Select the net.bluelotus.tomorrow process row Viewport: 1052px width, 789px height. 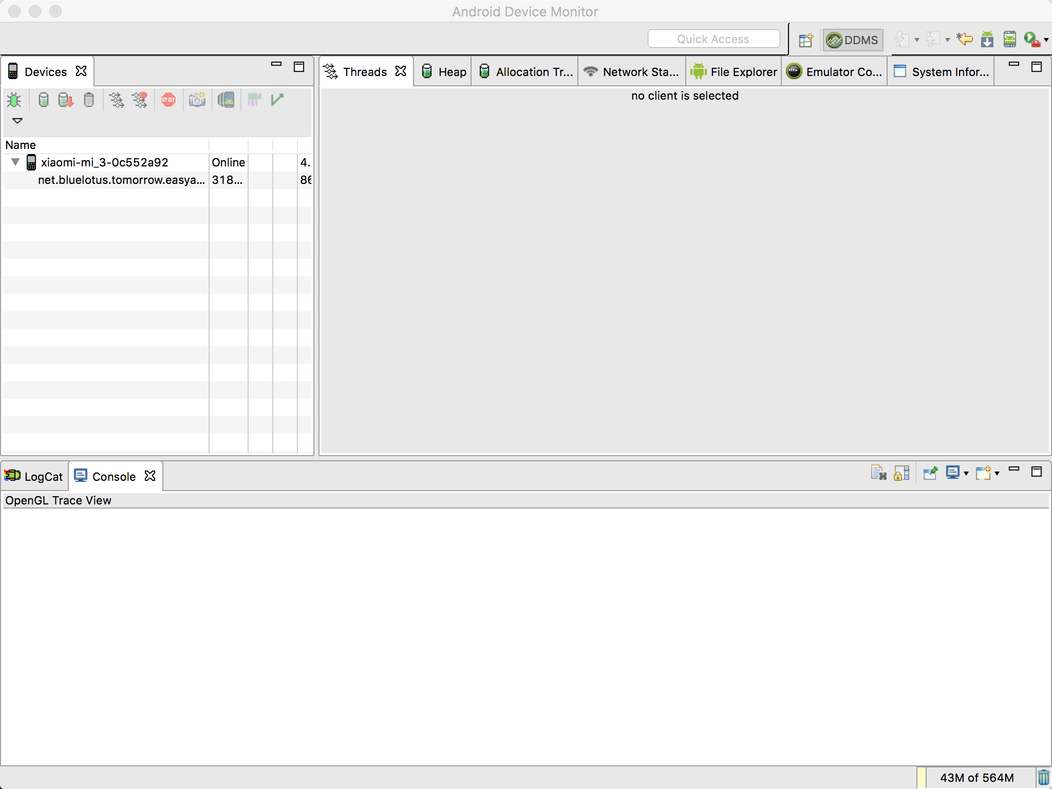click(x=121, y=180)
